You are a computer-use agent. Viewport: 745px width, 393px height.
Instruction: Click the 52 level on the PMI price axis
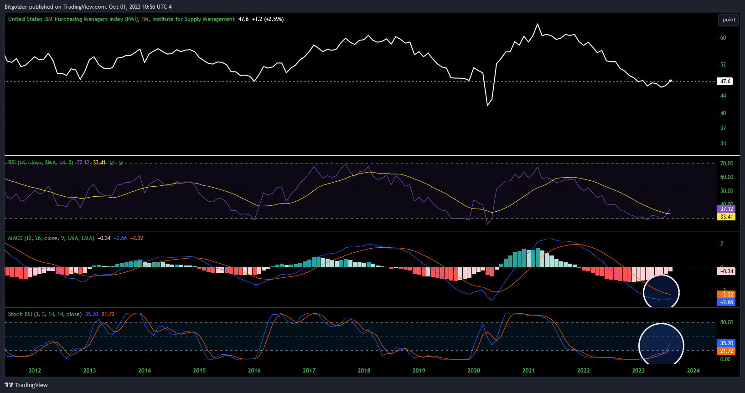[723, 65]
